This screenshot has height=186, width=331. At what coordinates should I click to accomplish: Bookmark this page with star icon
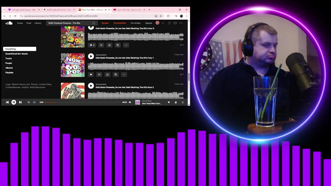(x=161, y=16)
